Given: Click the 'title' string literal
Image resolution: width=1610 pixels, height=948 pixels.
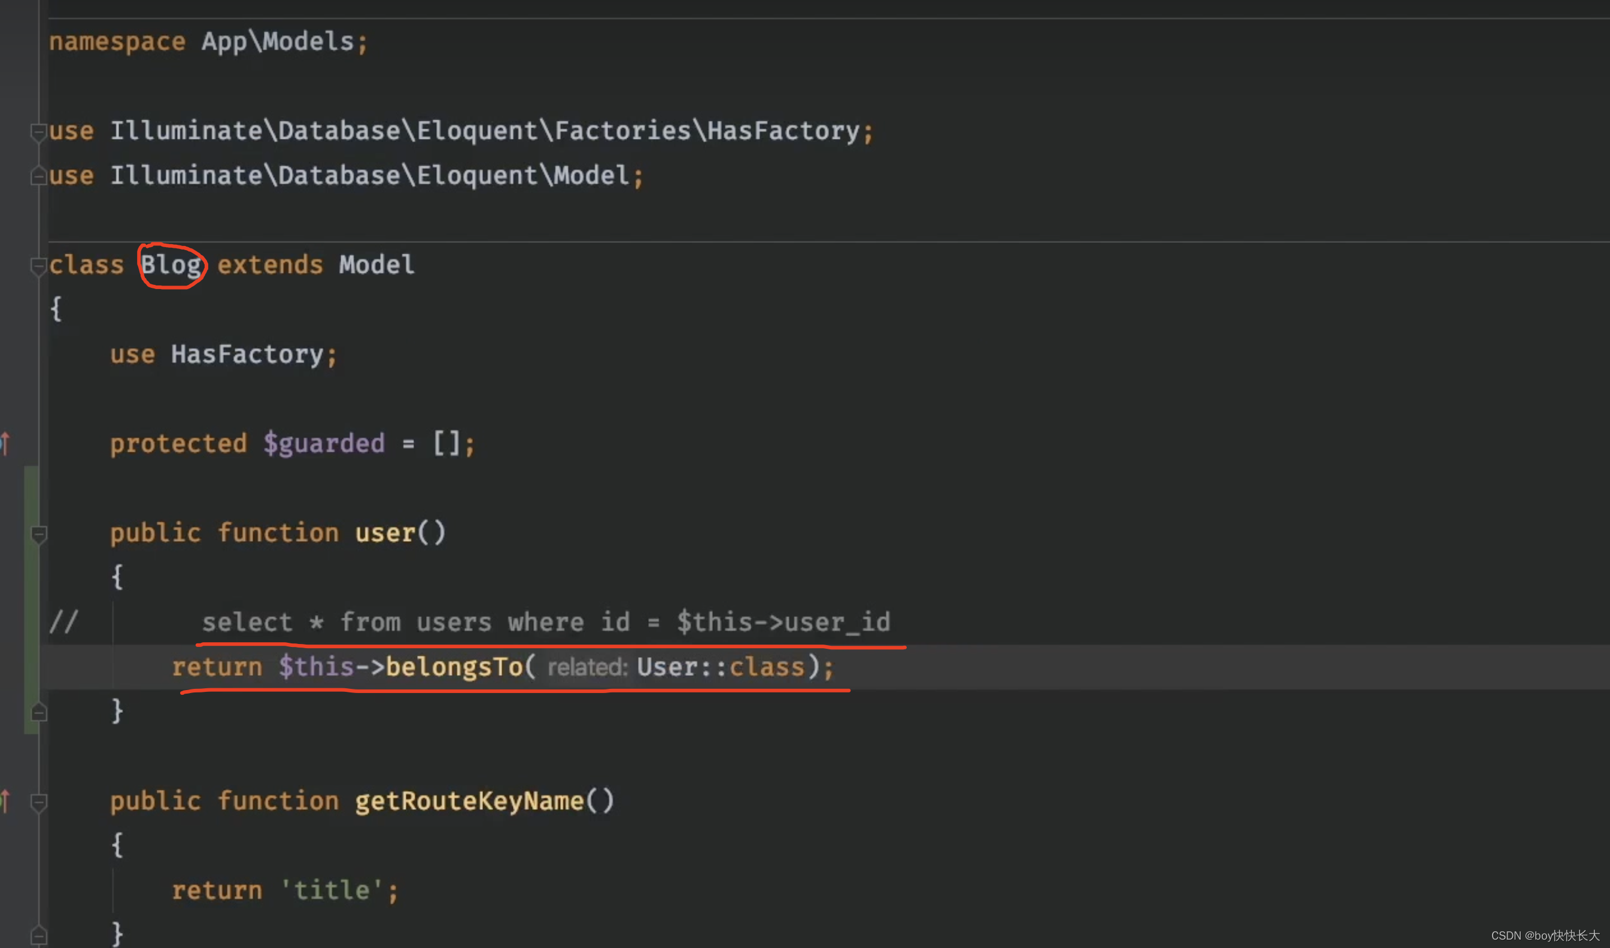Looking at the screenshot, I should click(332, 891).
